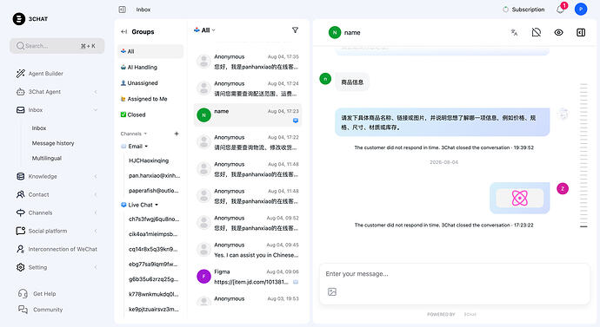This screenshot has height=327, width=600.
Task: Expand the Setting menu
Action: pyautogui.click(x=57, y=267)
